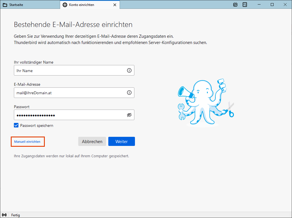Click the Weiter button

click(121, 141)
